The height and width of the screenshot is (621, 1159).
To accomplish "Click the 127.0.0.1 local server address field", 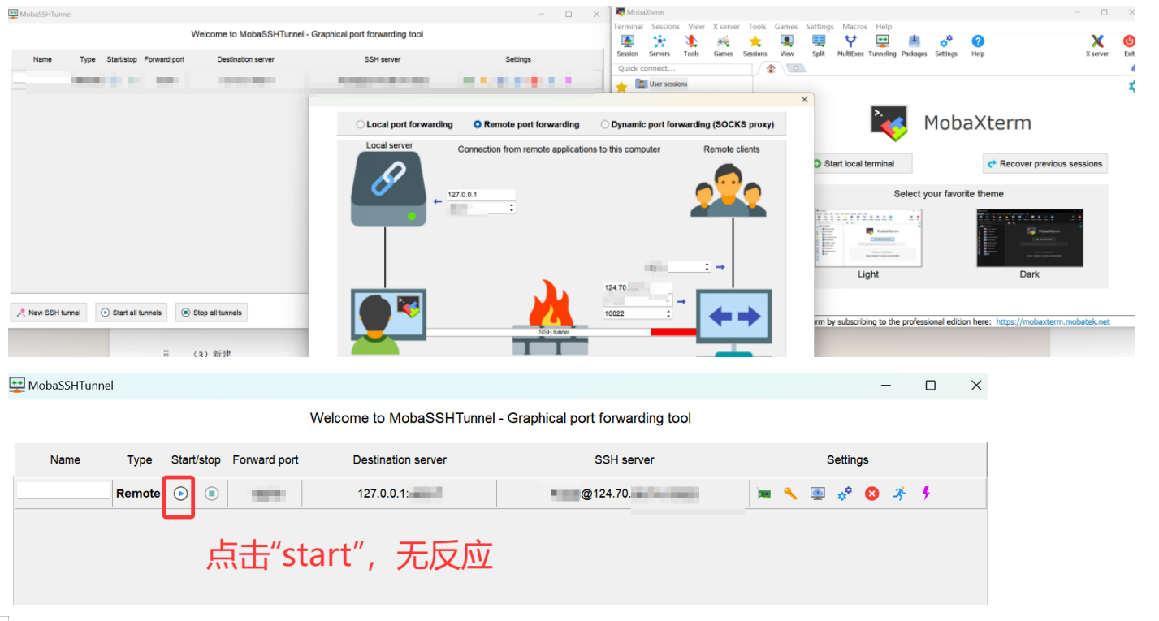I will (x=481, y=195).
